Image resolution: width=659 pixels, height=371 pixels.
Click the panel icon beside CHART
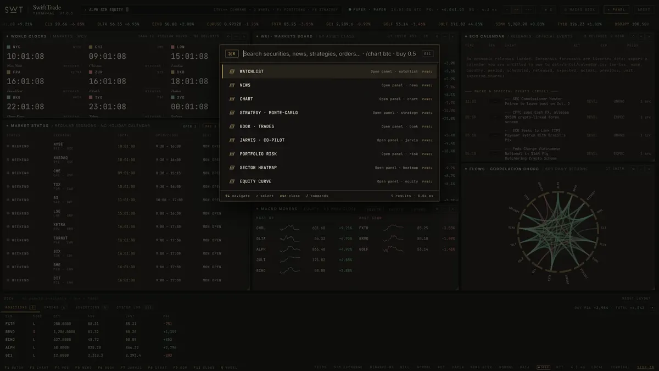tap(232, 99)
